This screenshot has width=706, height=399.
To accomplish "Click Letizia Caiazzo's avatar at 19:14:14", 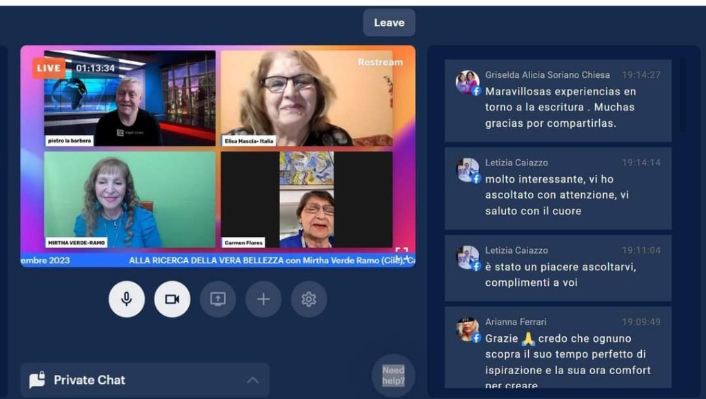I will coord(467,170).
